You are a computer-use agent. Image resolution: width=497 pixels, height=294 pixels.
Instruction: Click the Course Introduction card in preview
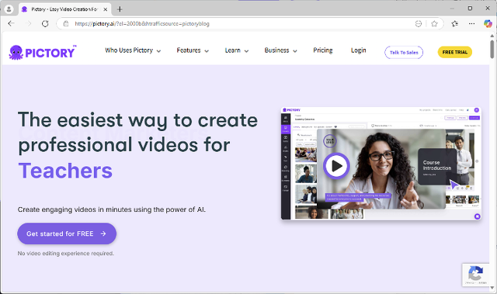tap(437, 167)
